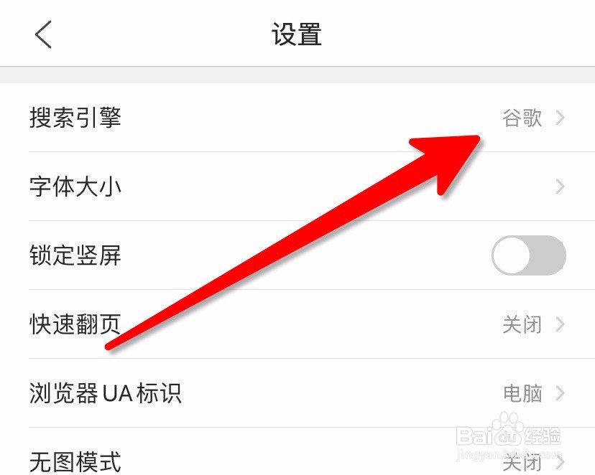Screen dimensions: 595x475
Task: Open the 搜索引擎 setting row
Action: [x=297, y=118]
